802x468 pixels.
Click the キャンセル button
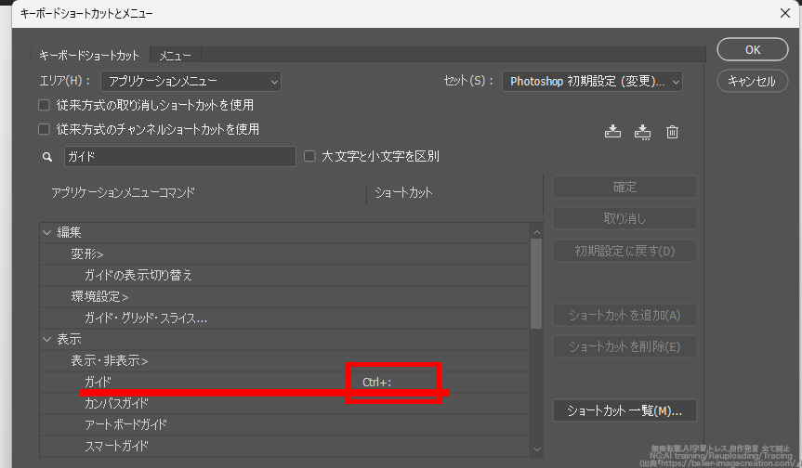[x=752, y=81]
